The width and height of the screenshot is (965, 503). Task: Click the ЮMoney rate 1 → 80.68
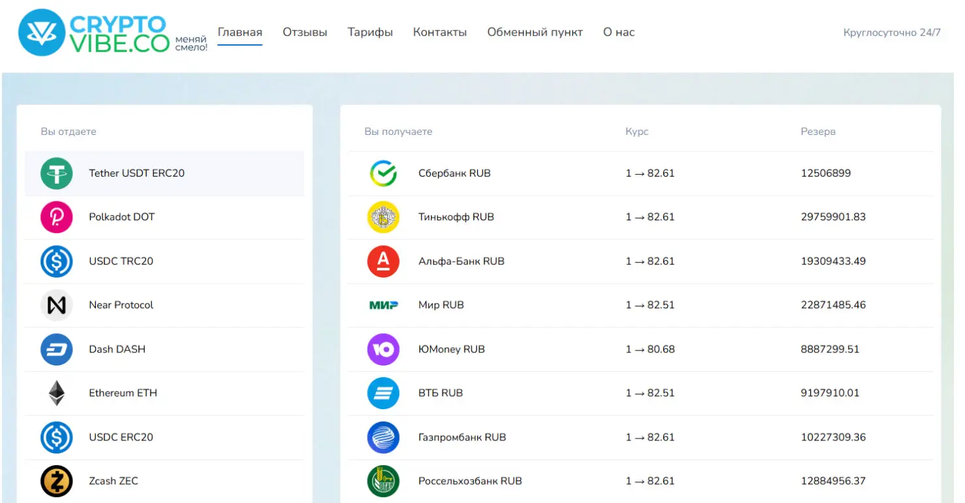(x=650, y=349)
